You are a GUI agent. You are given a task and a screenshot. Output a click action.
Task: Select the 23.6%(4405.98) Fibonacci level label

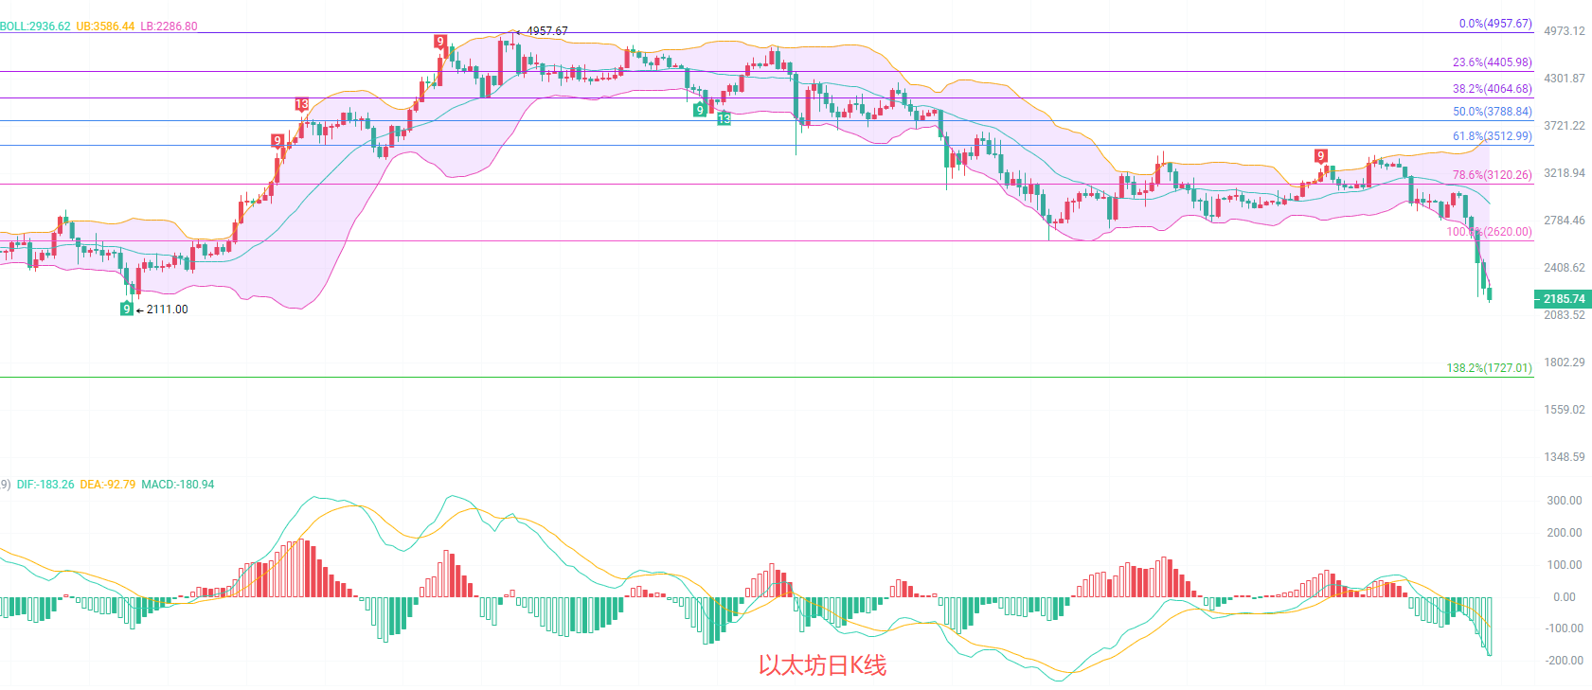(x=1492, y=62)
